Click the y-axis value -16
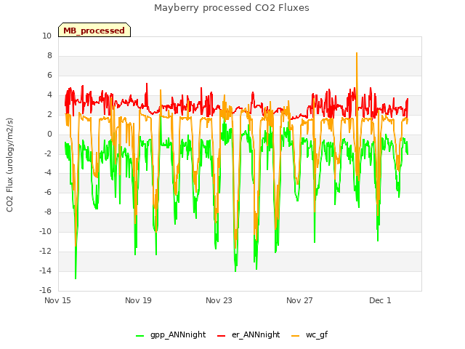465x349 pixels. point(45,290)
